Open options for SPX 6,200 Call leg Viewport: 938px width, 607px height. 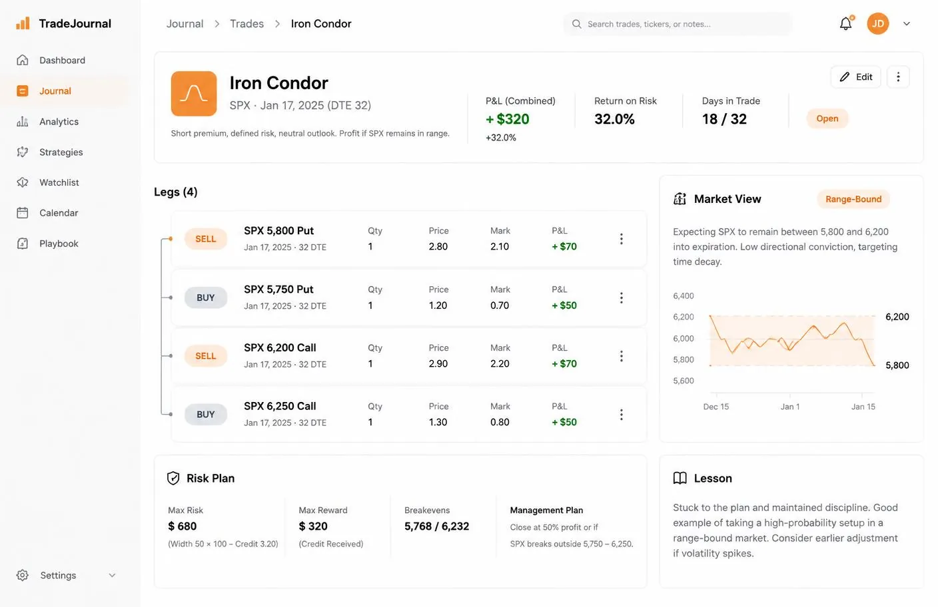click(x=622, y=356)
